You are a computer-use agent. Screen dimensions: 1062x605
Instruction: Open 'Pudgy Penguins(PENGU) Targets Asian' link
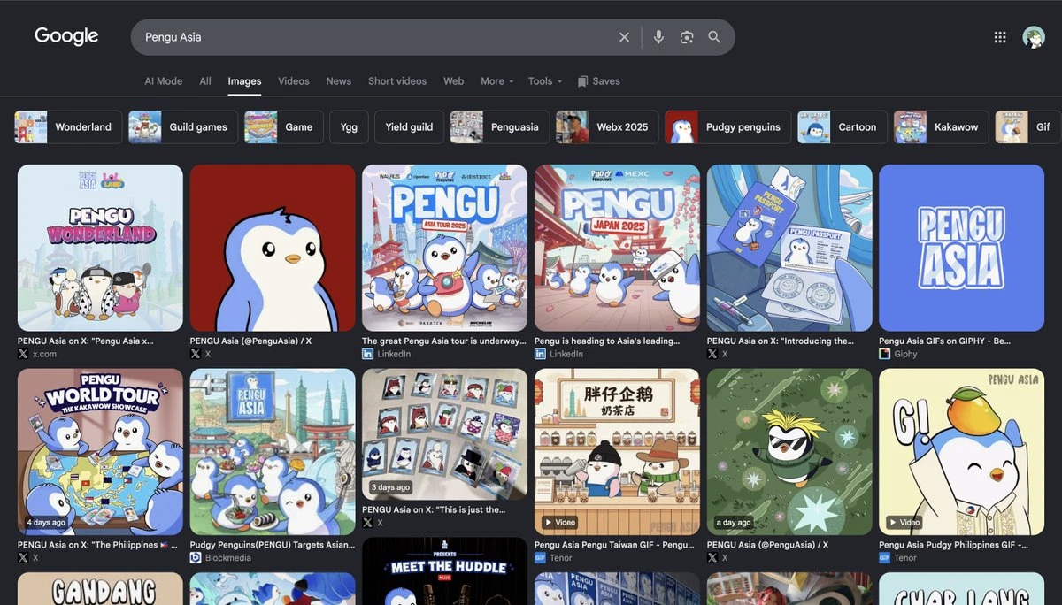(x=273, y=545)
